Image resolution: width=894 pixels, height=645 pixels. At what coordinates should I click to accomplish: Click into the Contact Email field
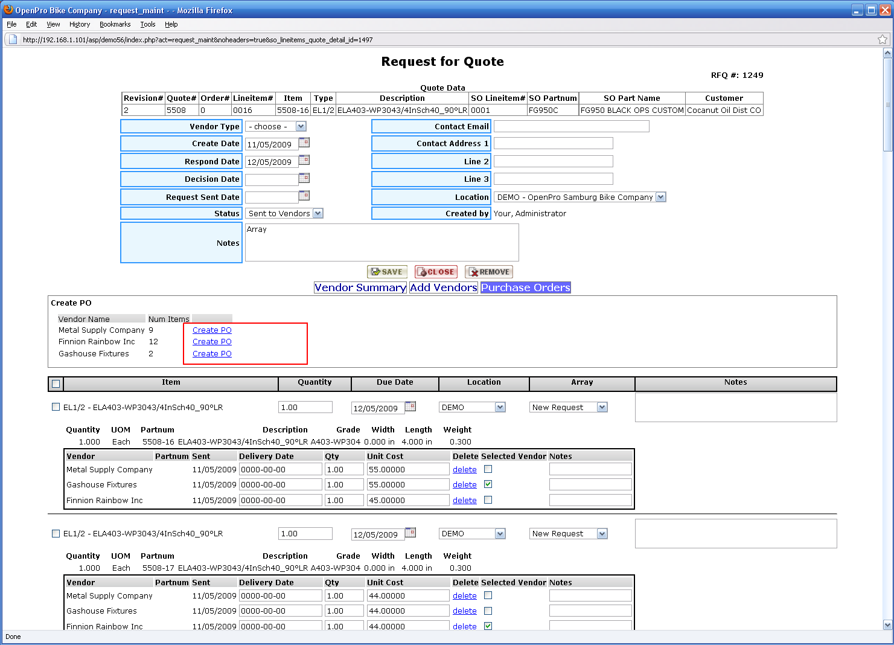[571, 127]
